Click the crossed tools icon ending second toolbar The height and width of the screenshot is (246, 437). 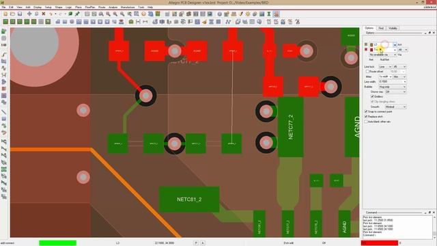point(298,21)
